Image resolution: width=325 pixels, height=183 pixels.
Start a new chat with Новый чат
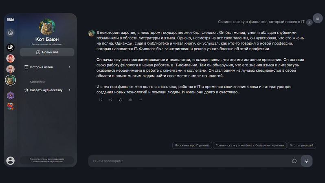coord(47,52)
